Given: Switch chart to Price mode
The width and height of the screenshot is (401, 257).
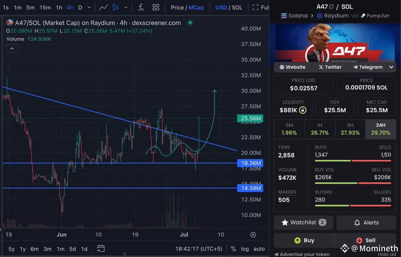Looking at the screenshot, I should click(177, 7).
